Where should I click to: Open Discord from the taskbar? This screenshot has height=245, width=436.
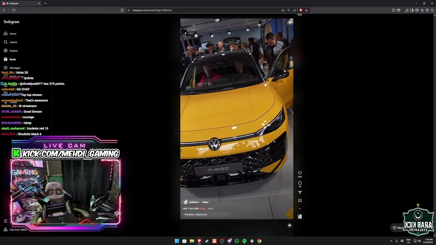click(229, 241)
